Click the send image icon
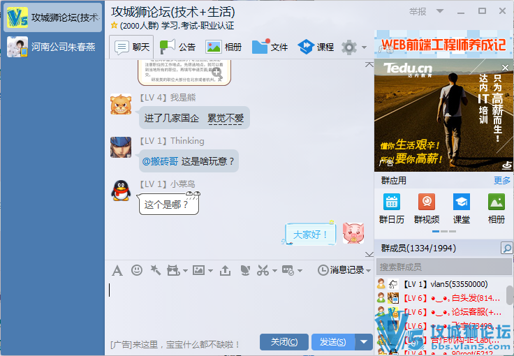 199,270
